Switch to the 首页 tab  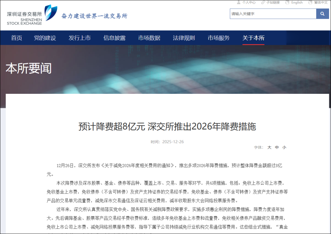tap(17, 37)
